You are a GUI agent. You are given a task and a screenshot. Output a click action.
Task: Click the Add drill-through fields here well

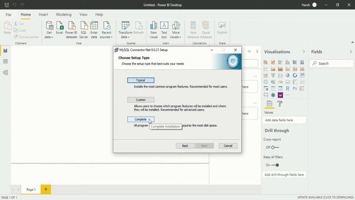pyautogui.click(x=285, y=175)
